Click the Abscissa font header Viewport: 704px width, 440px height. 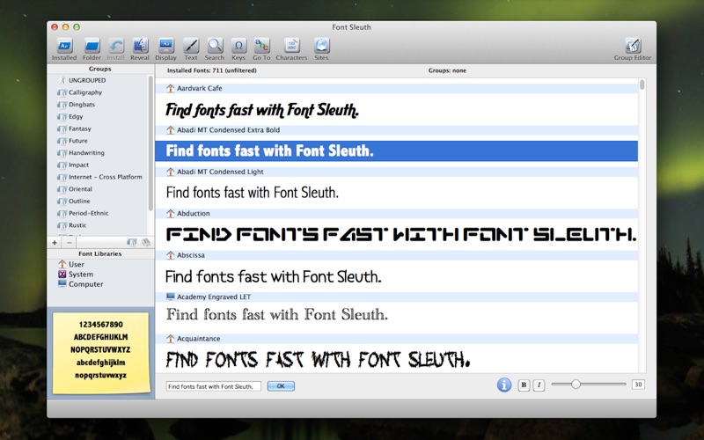(397, 255)
